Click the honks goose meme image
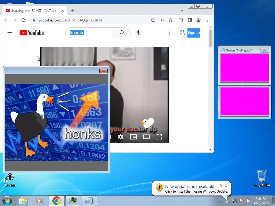Viewport: 275px width, 206px height. click(57, 122)
